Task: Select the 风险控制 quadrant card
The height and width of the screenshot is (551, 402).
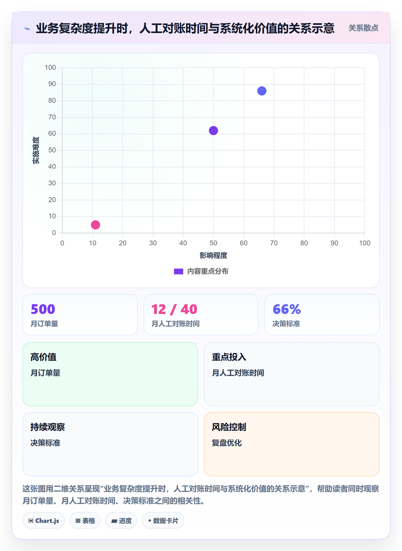Action: click(x=292, y=444)
